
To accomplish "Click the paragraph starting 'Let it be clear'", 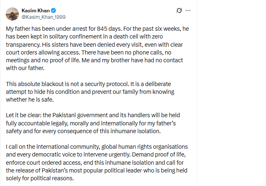I will coord(94,122).
